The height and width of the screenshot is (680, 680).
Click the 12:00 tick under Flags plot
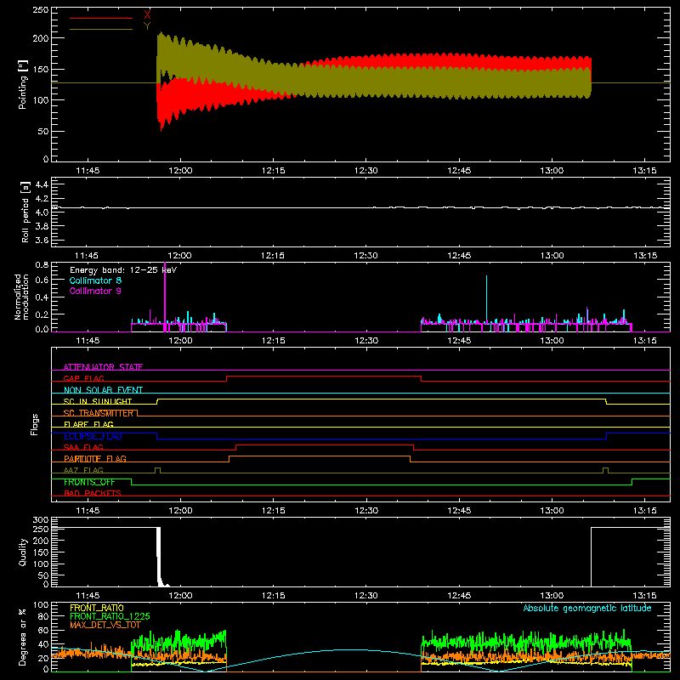(x=180, y=511)
